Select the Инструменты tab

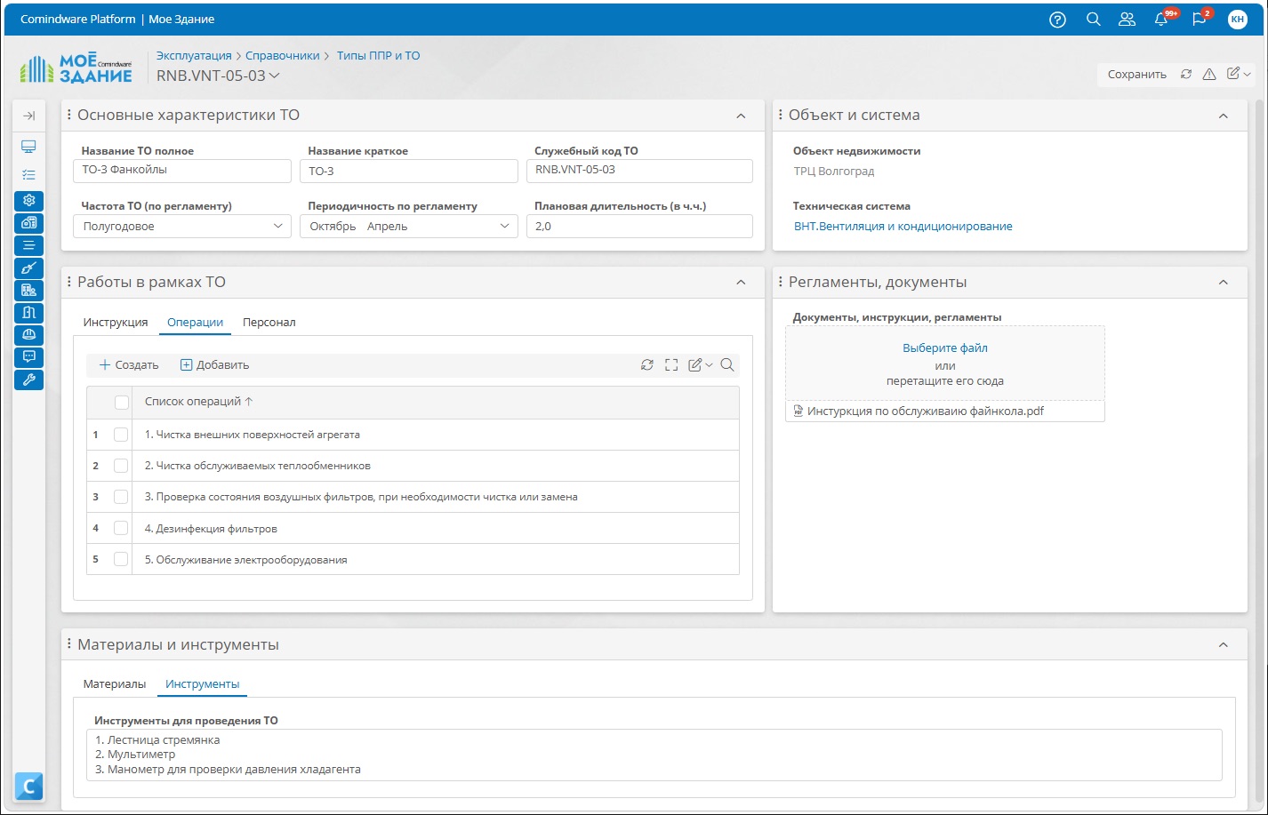(x=202, y=683)
